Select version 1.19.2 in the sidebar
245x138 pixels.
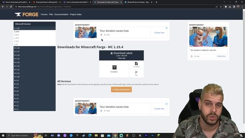point(16,38)
